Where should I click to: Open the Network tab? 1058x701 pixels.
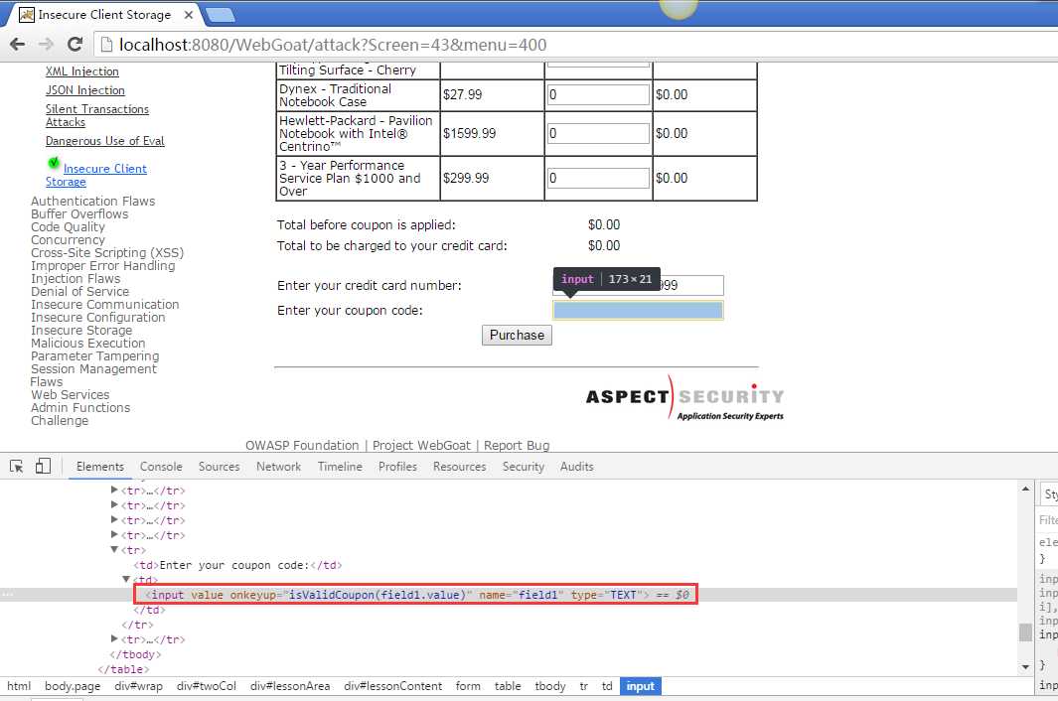tap(279, 467)
